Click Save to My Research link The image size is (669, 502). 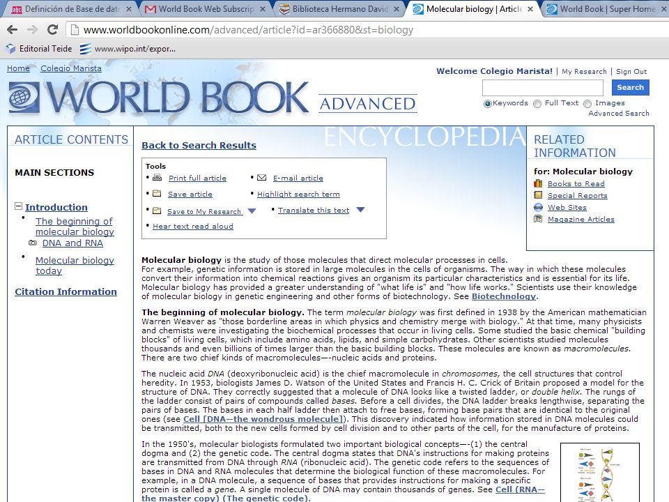[x=205, y=211]
